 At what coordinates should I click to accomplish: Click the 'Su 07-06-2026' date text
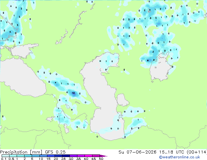pos(137,152)
